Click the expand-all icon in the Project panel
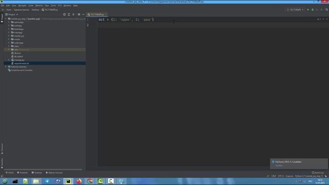 click(x=69, y=14)
